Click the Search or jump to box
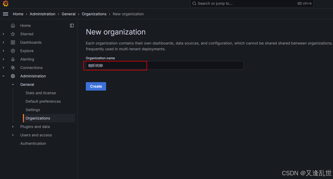This screenshot has width=333, height=179. tap(252, 4)
